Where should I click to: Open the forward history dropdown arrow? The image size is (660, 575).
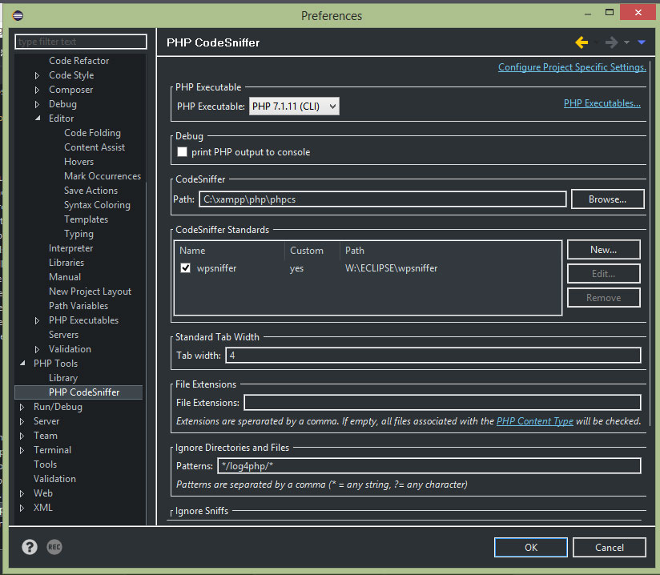(x=626, y=42)
